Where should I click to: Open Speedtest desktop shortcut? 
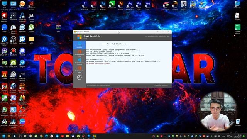point(13,17)
